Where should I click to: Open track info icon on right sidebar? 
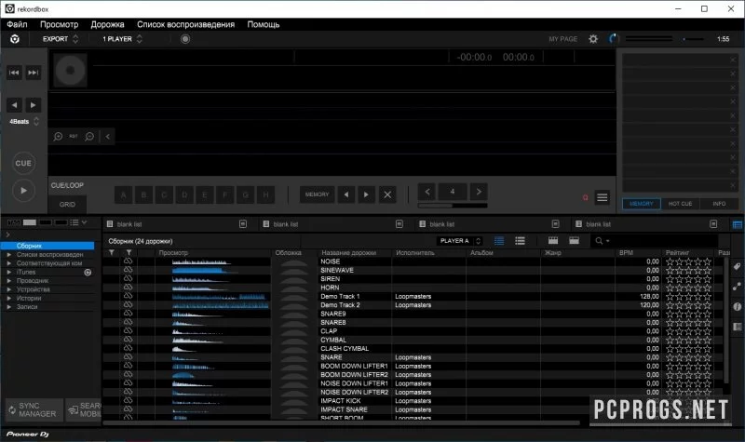(x=737, y=307)
